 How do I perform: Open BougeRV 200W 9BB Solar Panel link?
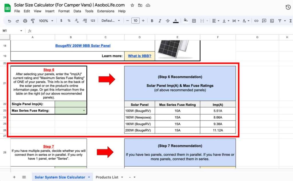pos(83,46)
